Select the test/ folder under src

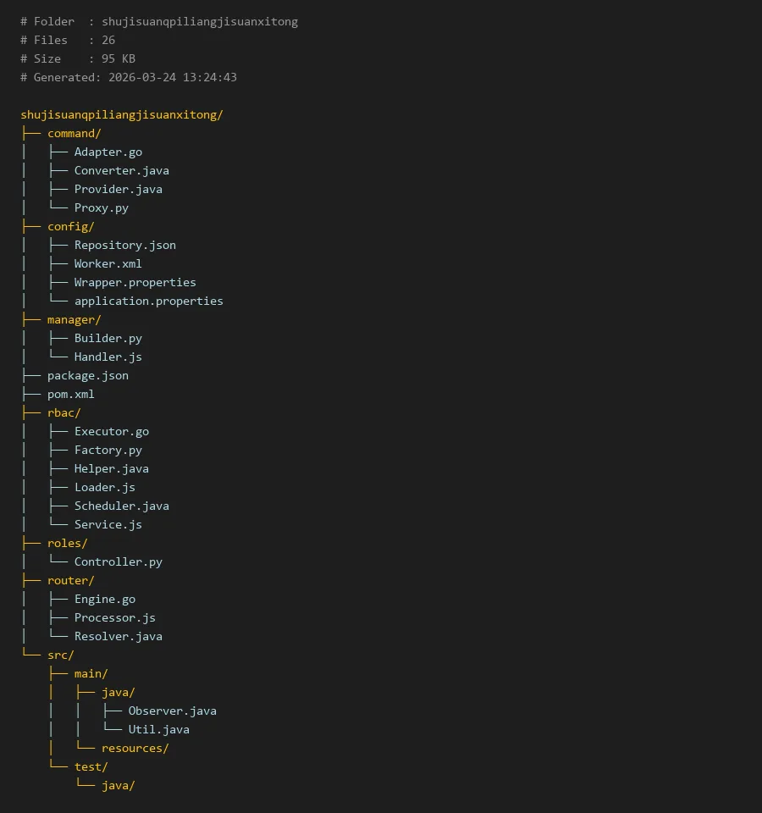coord(91,766)
